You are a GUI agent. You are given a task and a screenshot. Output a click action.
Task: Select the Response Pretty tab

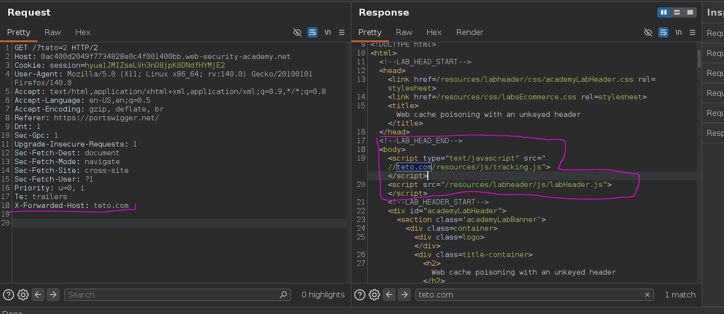(370, 32)
